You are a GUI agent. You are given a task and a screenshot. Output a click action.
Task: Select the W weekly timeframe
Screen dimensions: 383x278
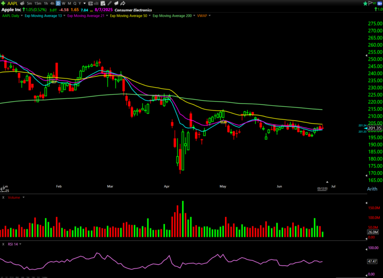[x=64, y=3]
